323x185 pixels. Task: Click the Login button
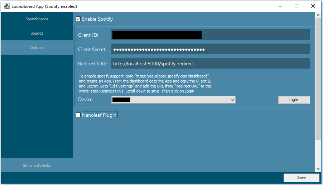pyautogui.click(x=294, y=100)
